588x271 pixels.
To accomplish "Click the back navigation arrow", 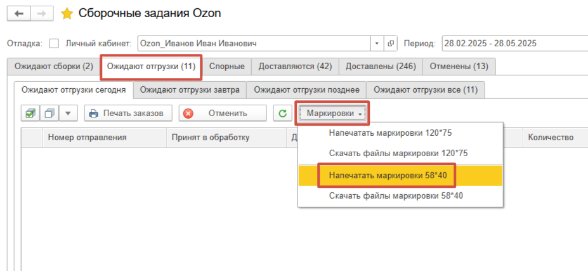I will 20,13.
